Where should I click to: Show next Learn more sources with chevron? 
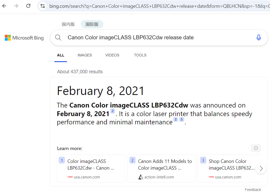point(261,169)
